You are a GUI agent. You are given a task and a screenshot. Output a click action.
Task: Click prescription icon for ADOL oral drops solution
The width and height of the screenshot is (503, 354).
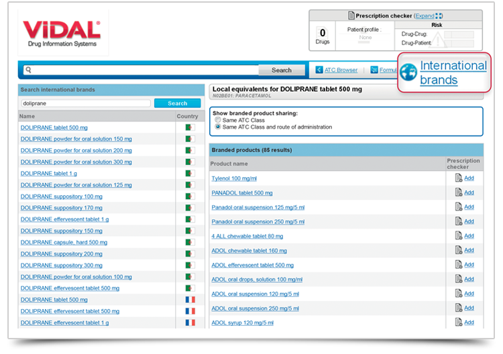tap(459, 279)
